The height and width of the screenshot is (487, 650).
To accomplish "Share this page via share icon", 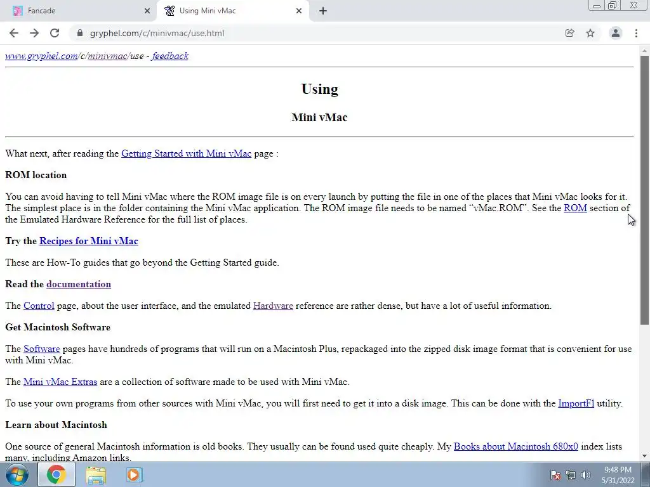I will pyautogui.click(x=569, y=33).
